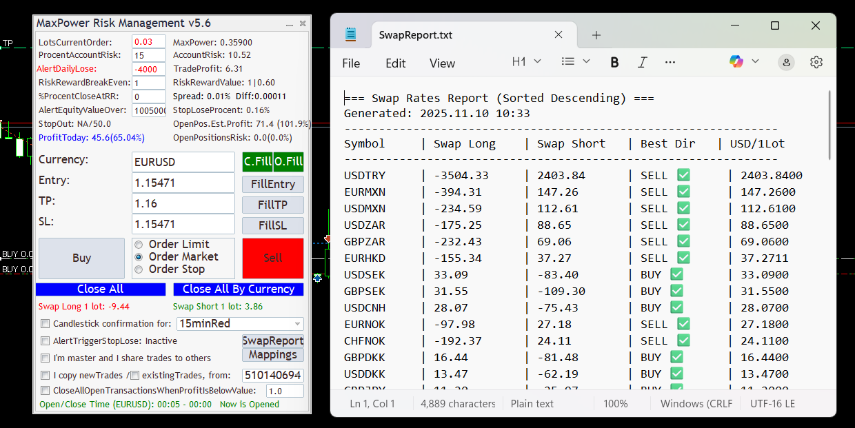Click the C.Fill button
Image resolution: width=855 pixels, height=428 pixels.
[x=257, y=162]
